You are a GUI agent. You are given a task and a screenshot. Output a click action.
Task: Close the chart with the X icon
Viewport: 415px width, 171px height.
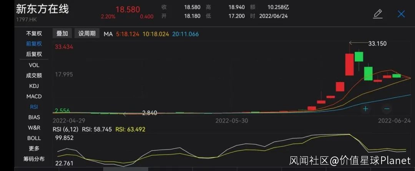[401, 14]
